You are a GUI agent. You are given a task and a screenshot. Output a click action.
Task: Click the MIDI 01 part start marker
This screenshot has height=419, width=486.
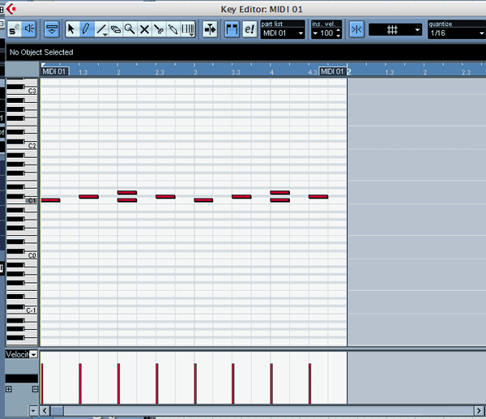point(53,72)
